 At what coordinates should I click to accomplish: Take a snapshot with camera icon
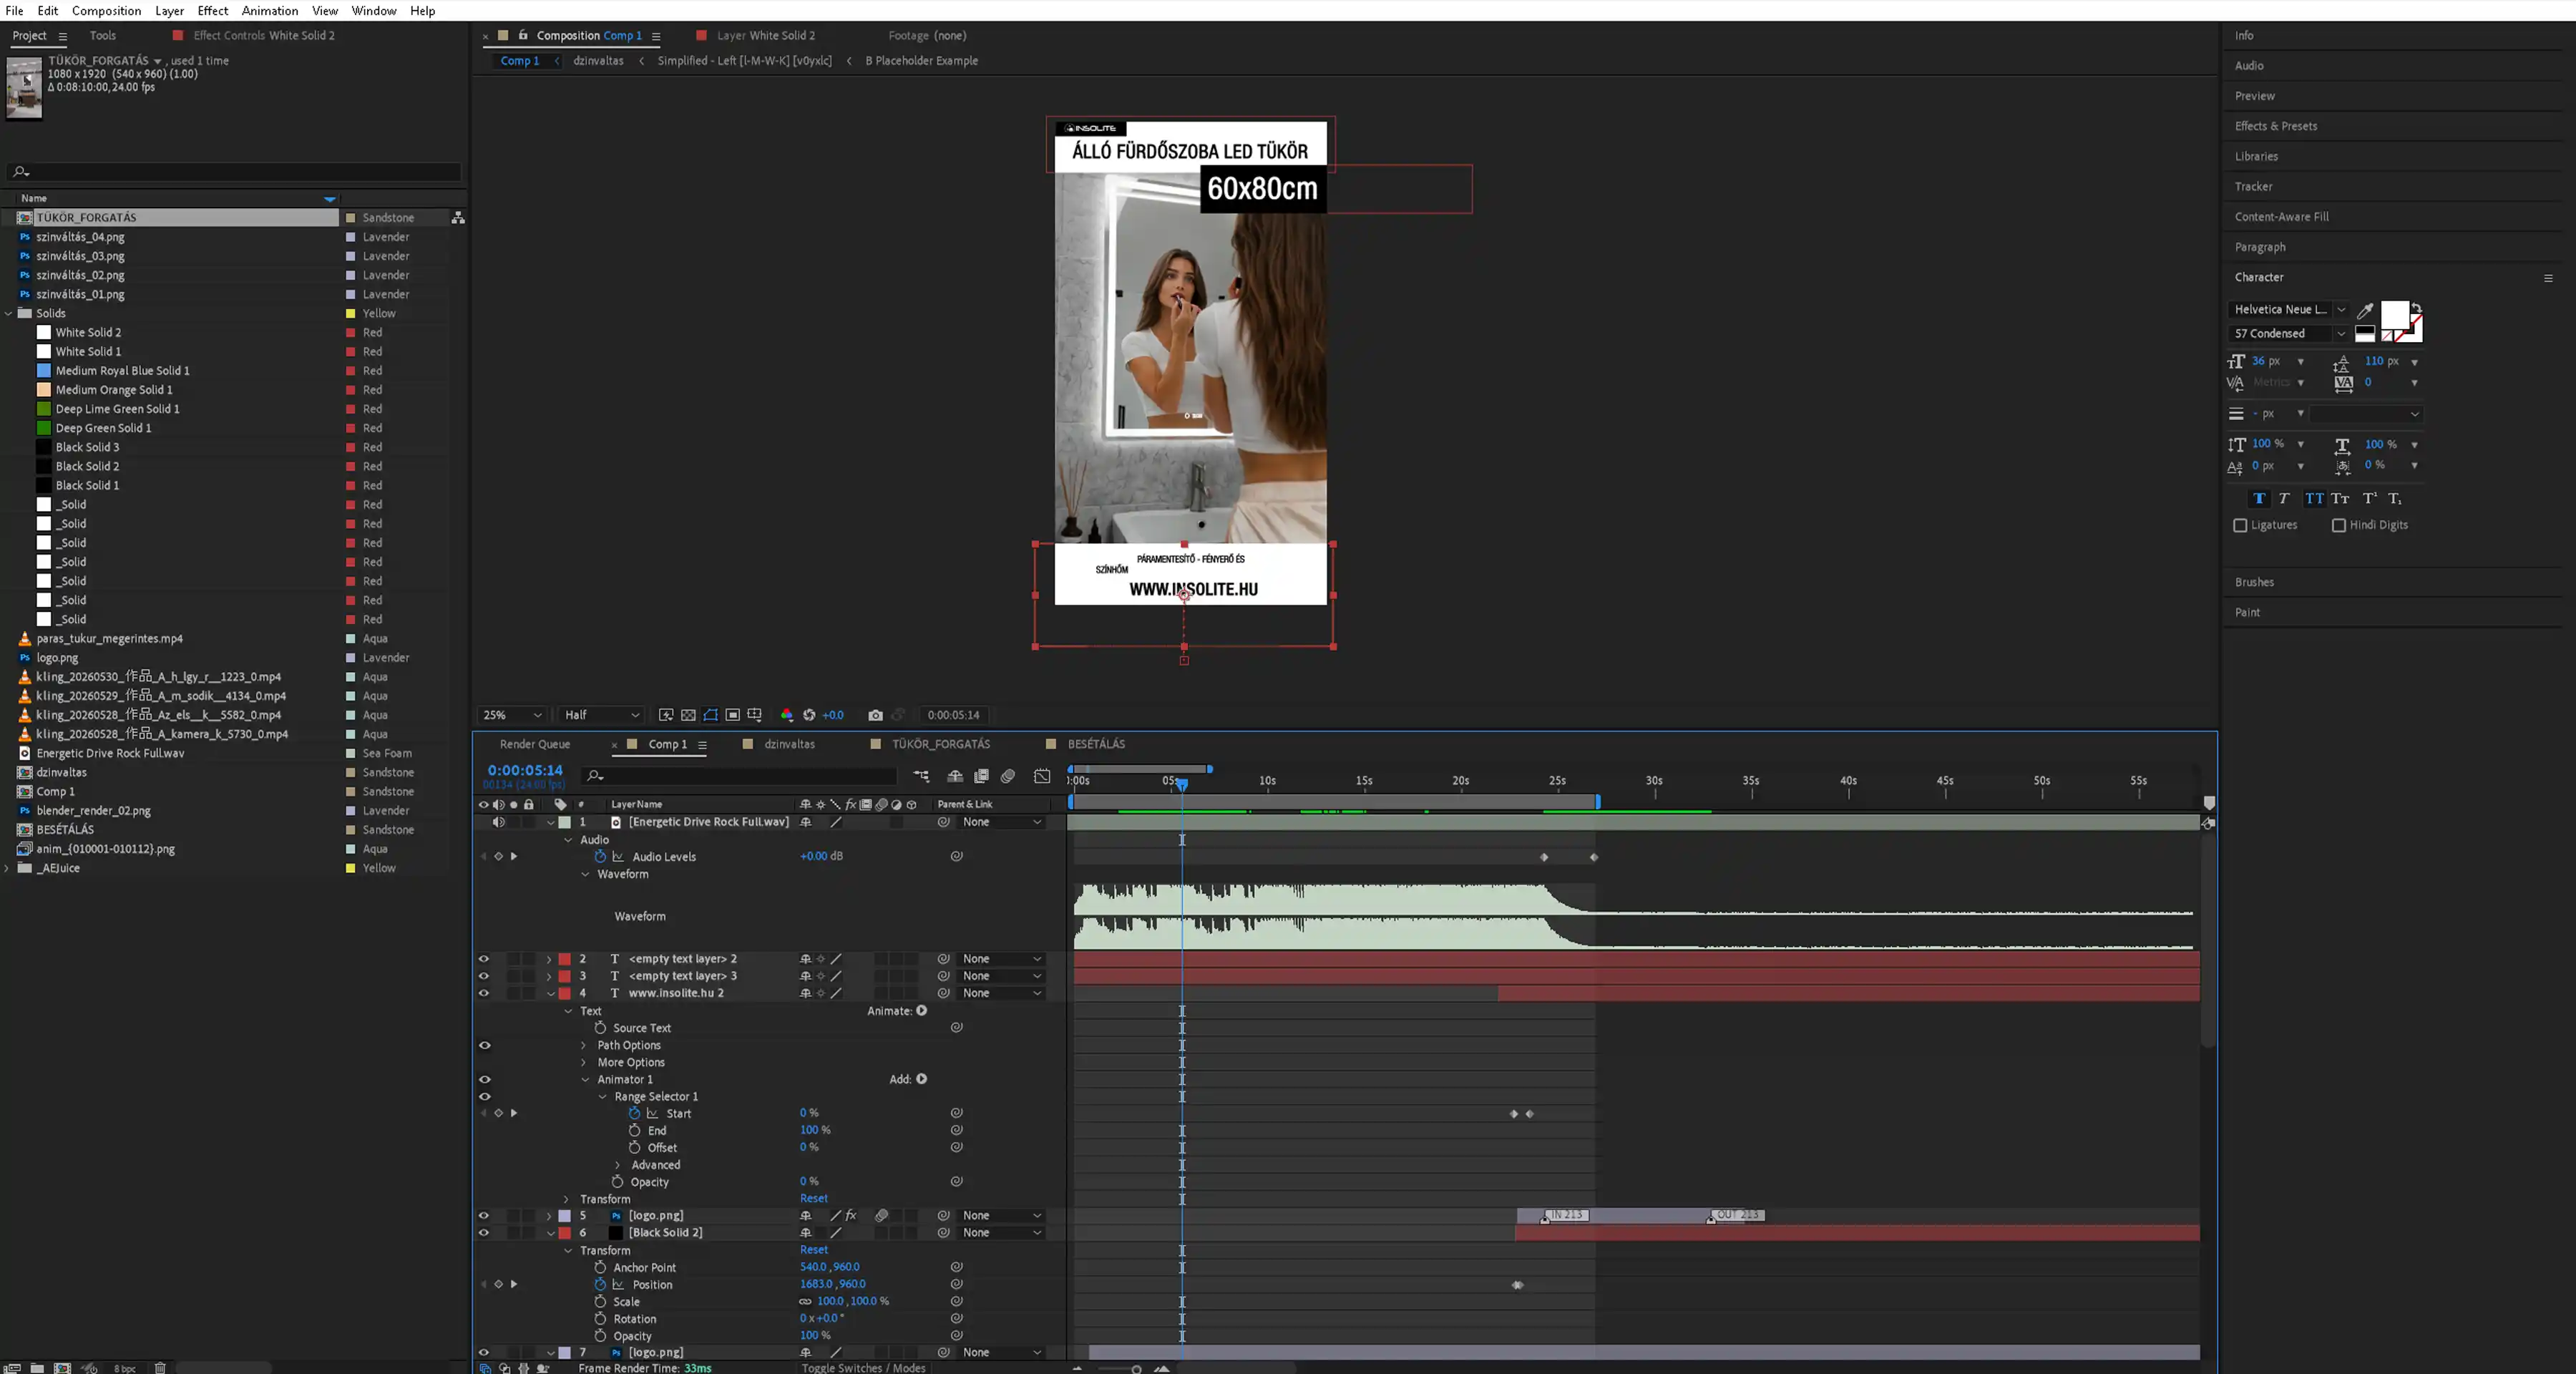click(x=875, y=715)
